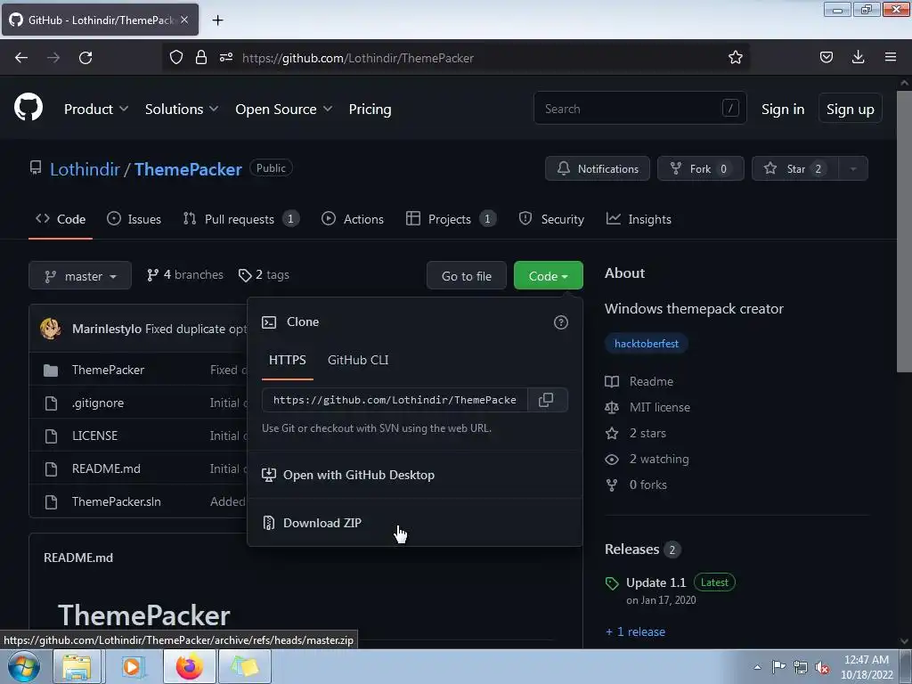
Task: Open the Actions tab
Action: click(x=353, y=219)
